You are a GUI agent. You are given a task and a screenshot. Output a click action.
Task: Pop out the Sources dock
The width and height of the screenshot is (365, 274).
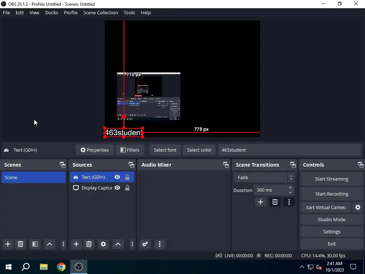click(x=132, y=165)
